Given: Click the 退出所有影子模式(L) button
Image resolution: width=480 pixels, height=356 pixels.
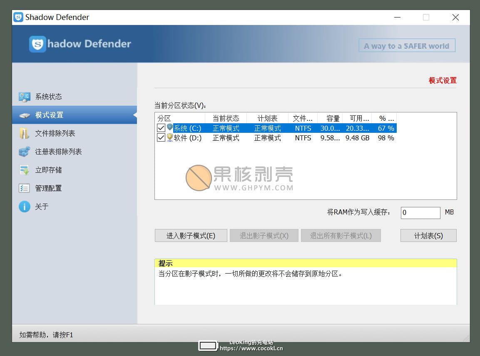Looking at the screenshot, I should pos(341,236).
